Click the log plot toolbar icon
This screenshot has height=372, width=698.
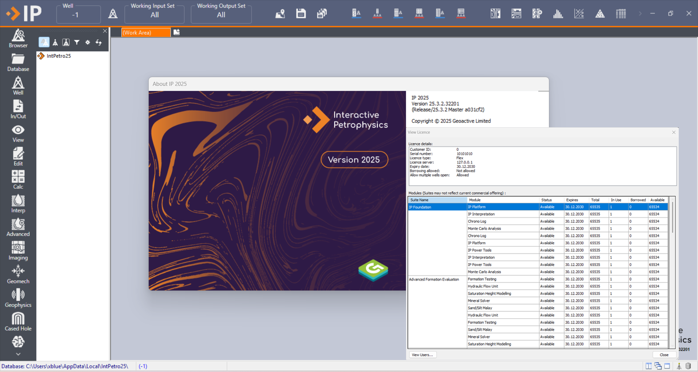496,14
